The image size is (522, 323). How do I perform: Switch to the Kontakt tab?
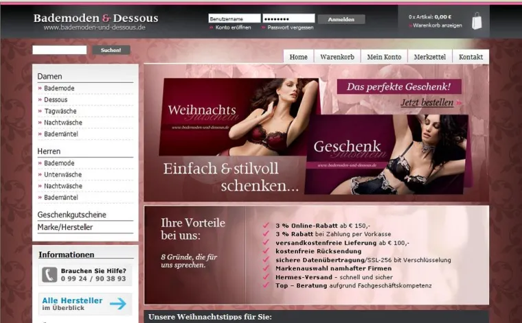(470, 57)
